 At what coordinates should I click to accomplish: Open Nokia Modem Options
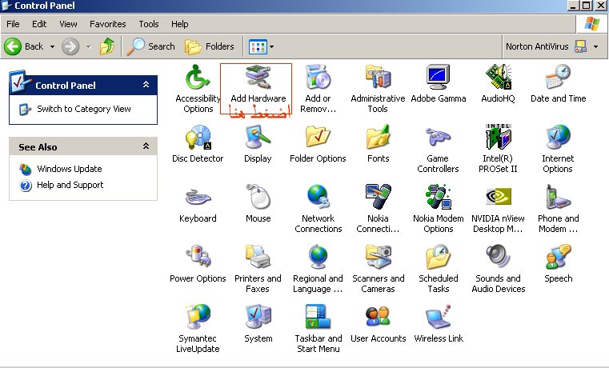click(x=438, y=209)
